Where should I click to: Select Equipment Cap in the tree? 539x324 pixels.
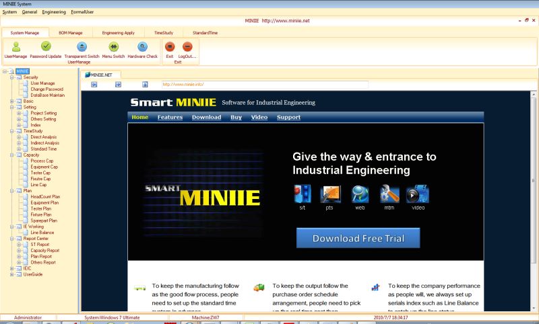click(x=44, y=167)
